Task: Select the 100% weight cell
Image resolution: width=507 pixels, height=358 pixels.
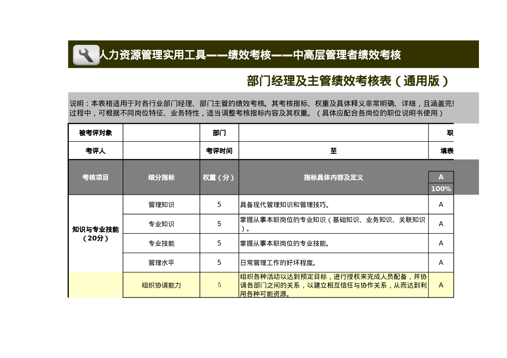Action: [x=441, y=188]
